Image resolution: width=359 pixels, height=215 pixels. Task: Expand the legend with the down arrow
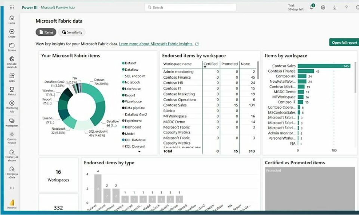pyautogui.click(x=139, y=152)
